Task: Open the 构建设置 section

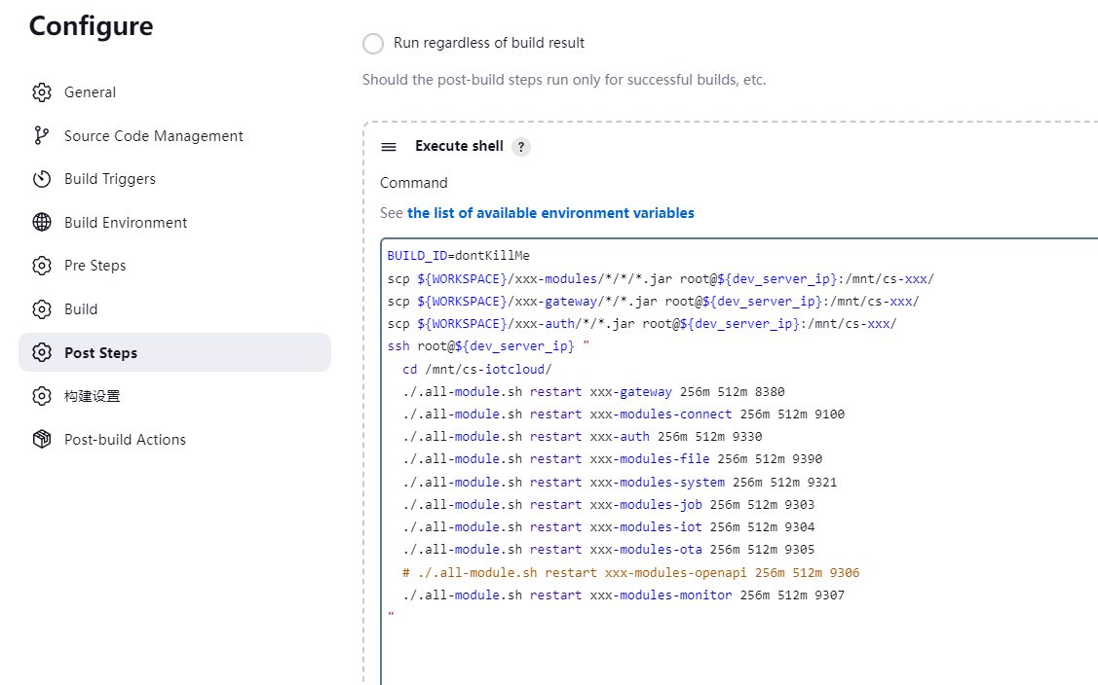Action: [x=93, y=396]
